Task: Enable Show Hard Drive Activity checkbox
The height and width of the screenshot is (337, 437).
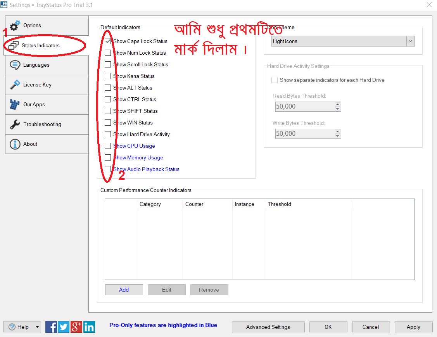Action: tap(107, 134)
